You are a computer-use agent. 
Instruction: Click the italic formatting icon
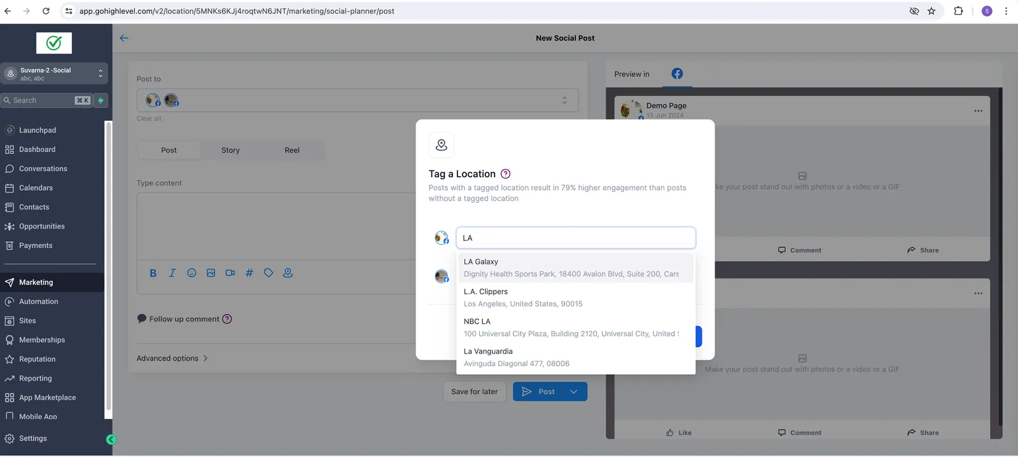pos(172,273)
